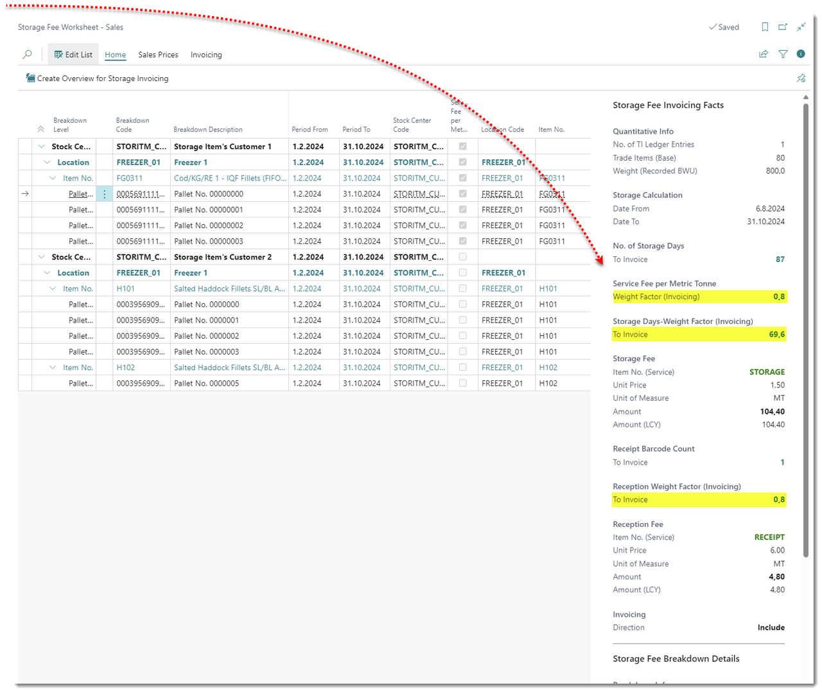Click the bookmark icon in header

coord(765,27)
